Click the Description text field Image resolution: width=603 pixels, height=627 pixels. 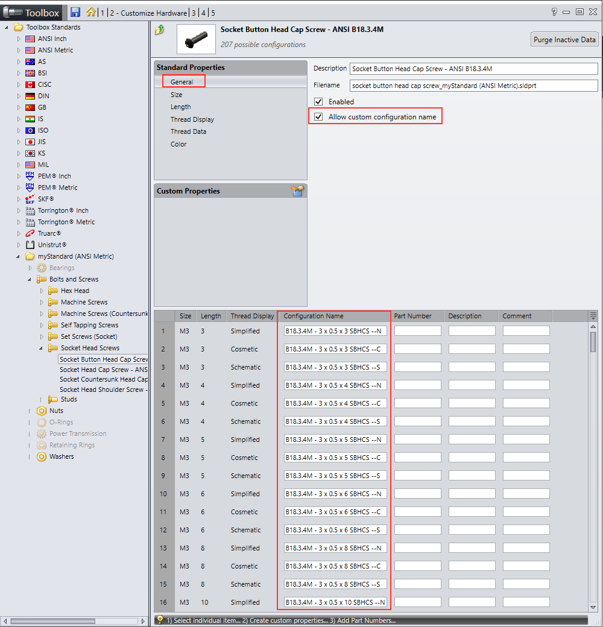pyautogui.click(x=474, y=69)
